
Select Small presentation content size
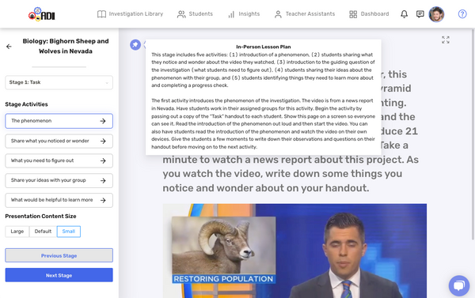(68, 232)
